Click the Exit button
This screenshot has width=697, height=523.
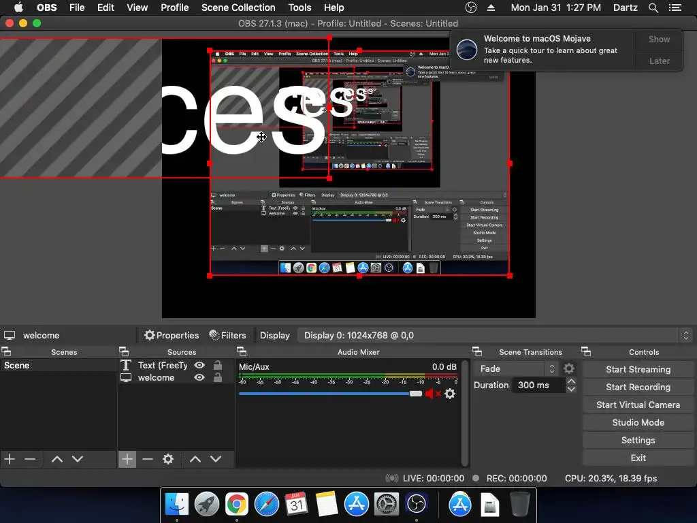638,458
